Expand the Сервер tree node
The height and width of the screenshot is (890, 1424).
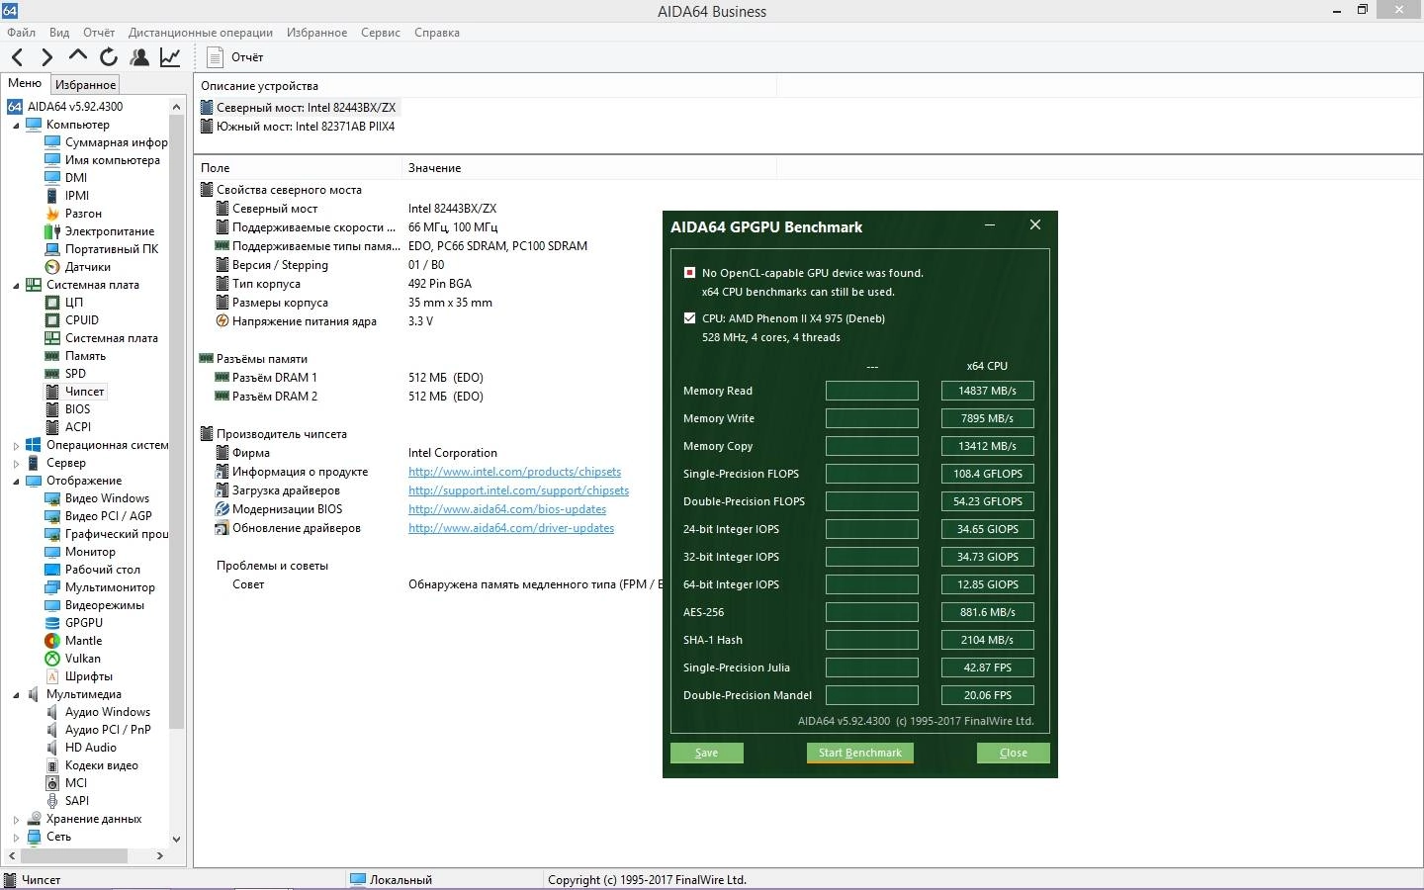(16, 464)
